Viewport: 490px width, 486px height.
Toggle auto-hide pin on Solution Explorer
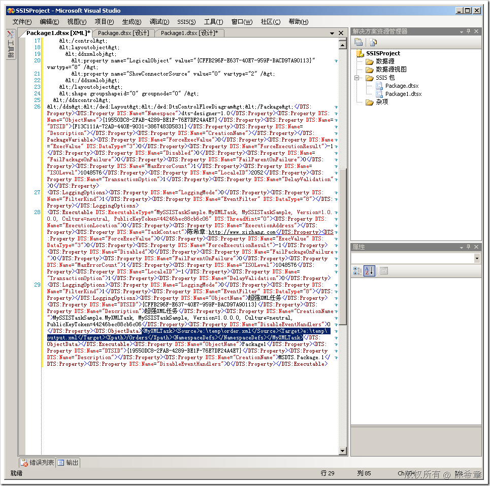point(469,31)
